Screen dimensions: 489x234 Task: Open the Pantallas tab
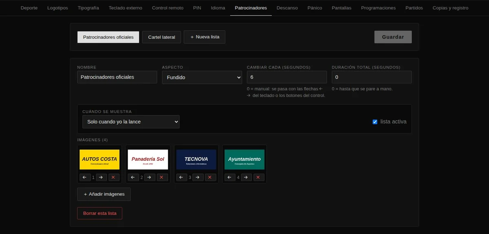[341, 8]
